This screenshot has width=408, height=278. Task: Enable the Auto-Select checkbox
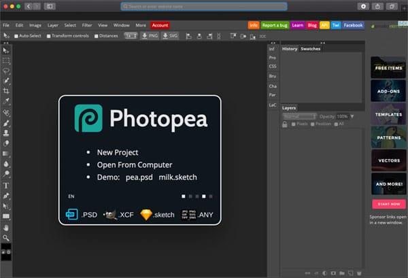[16, 36]
